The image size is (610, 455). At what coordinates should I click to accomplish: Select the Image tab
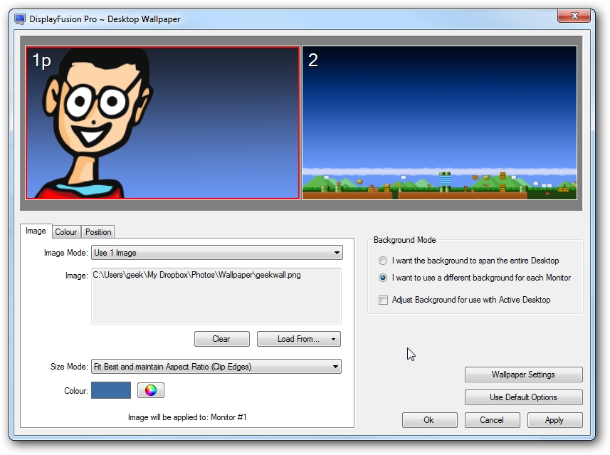click(36, 231)
